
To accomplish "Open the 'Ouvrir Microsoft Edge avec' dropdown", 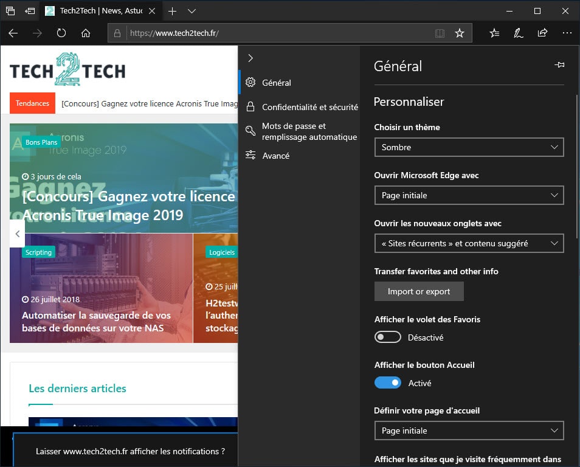I will 469,195.
